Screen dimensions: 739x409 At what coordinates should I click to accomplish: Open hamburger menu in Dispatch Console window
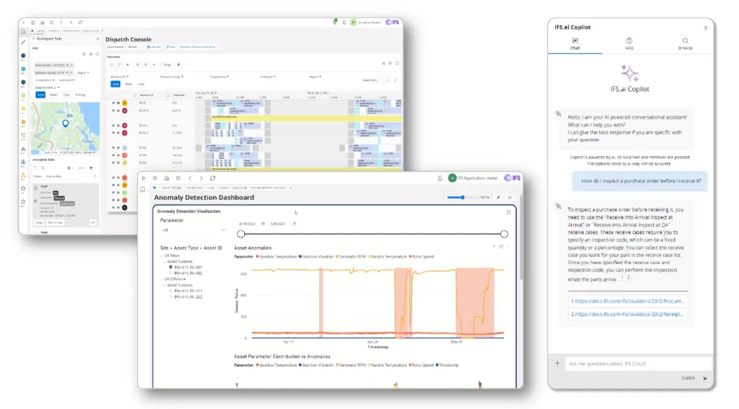[32, 23]
